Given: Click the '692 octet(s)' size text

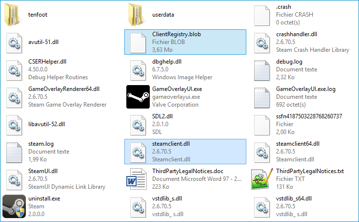Looking at the screenshot, I should click(291, 105).
